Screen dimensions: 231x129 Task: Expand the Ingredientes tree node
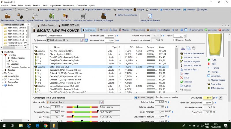(x=2, y=76)
